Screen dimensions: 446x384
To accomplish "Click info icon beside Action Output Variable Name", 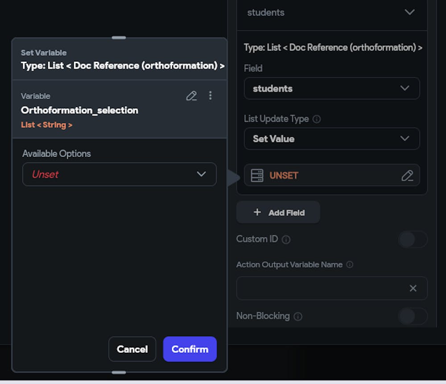I will pos(350,264).
